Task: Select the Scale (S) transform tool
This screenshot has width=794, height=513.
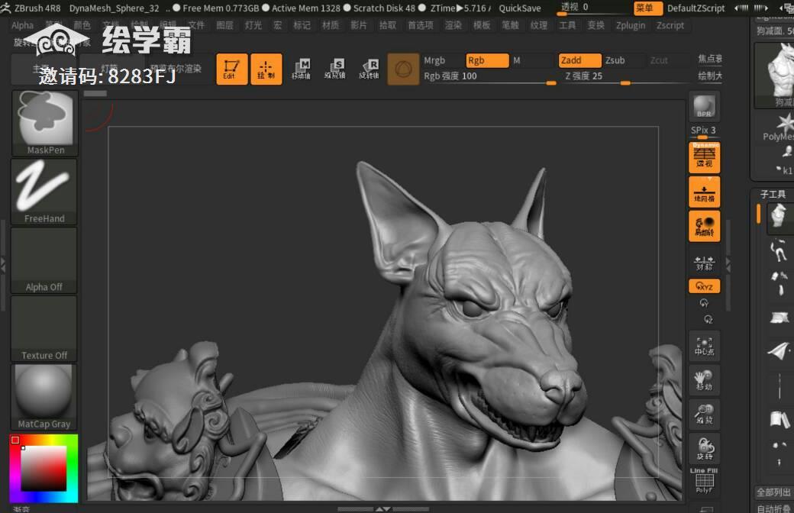Action: click(335, 69)
